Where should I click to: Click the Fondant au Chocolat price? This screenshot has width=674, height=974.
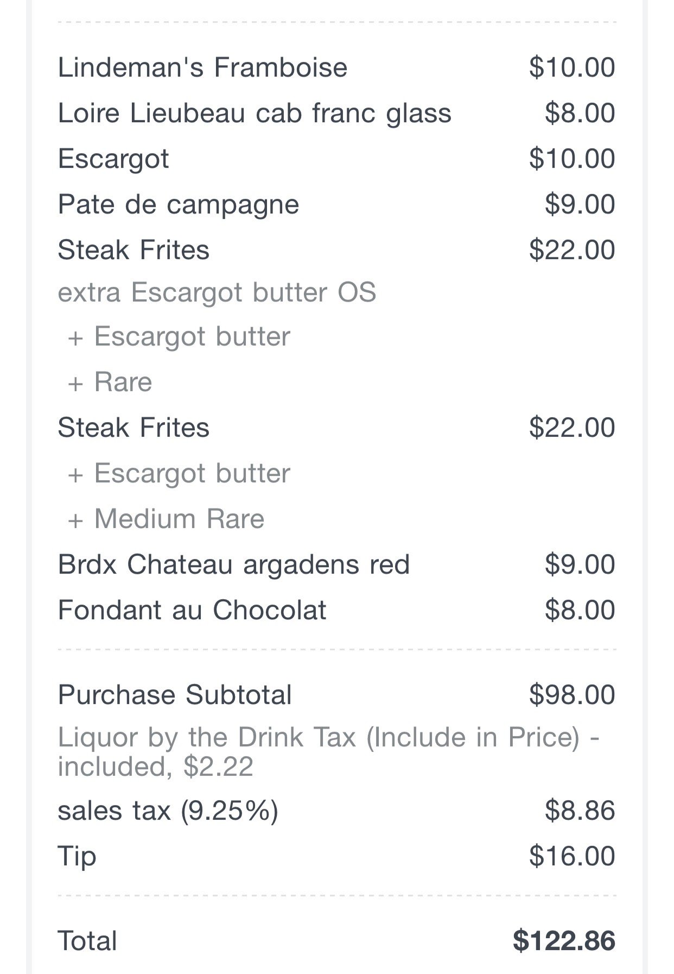580,610
